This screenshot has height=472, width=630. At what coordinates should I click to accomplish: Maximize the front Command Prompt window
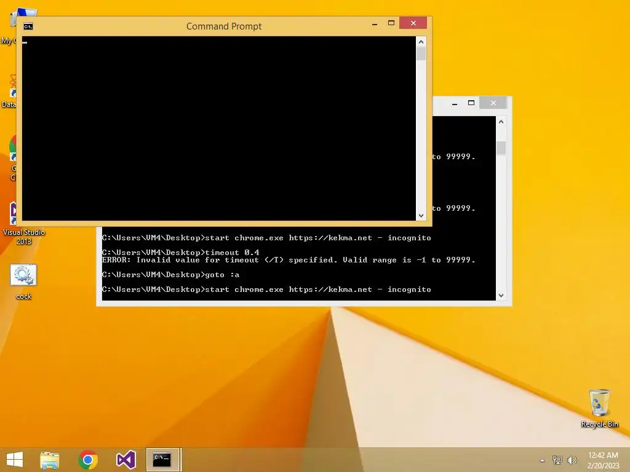pyautogui.click(x=391, y=23)
